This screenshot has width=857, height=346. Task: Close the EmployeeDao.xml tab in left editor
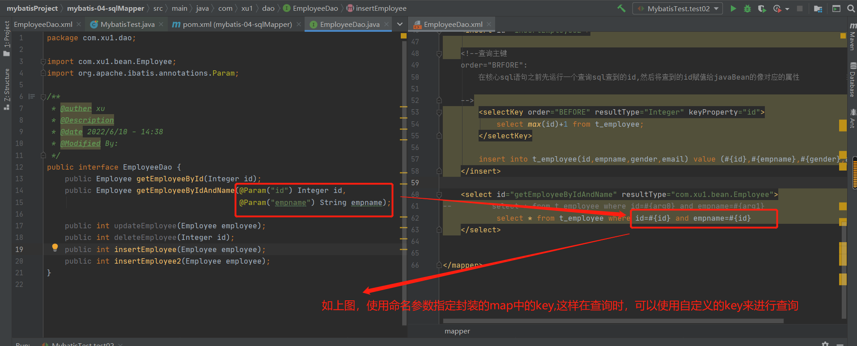[79, 24]
